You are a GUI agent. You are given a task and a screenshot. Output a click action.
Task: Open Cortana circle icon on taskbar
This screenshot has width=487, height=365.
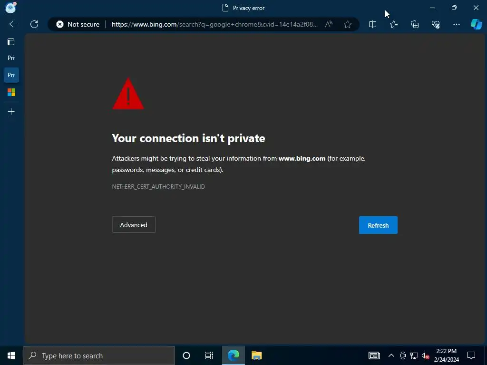[x=186, y=355]
